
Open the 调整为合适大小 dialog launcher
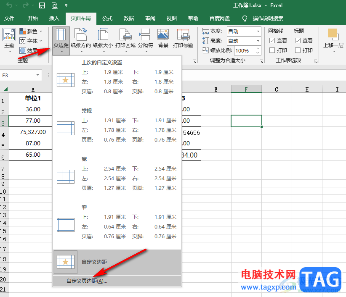(x=261, y=61)
